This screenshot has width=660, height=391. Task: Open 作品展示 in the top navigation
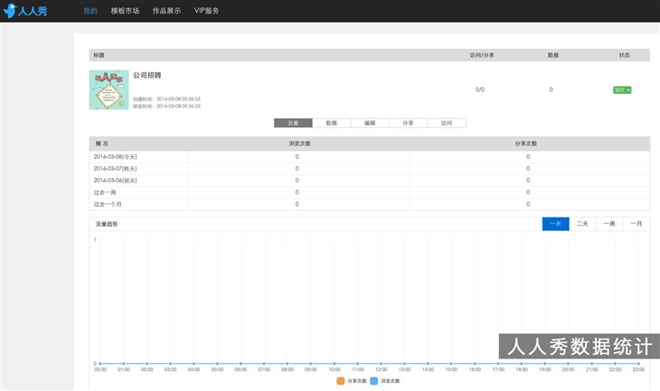pos(166,11)
